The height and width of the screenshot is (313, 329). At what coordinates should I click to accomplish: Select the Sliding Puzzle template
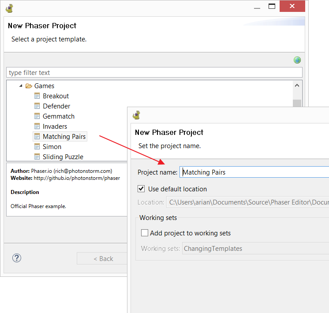coord(63,156)
